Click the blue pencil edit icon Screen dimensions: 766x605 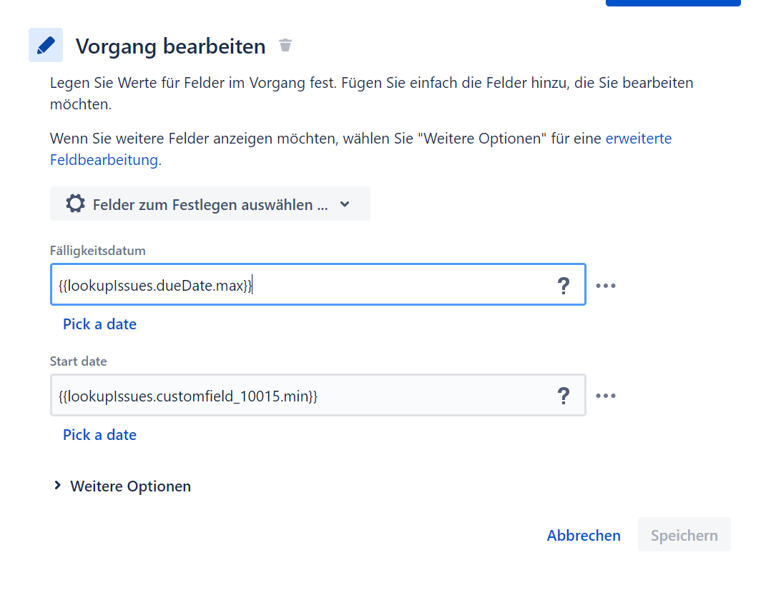pos(46,45)
